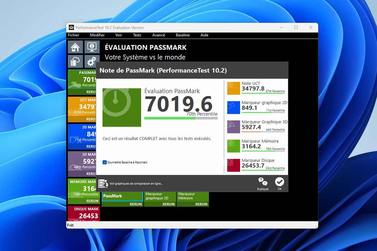
Task: Click the online comparison charts icon
Action: (x=103, y=184)
